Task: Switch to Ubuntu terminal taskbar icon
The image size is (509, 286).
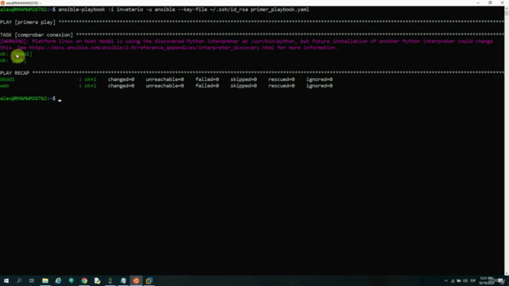Action: tap(136, 280)
